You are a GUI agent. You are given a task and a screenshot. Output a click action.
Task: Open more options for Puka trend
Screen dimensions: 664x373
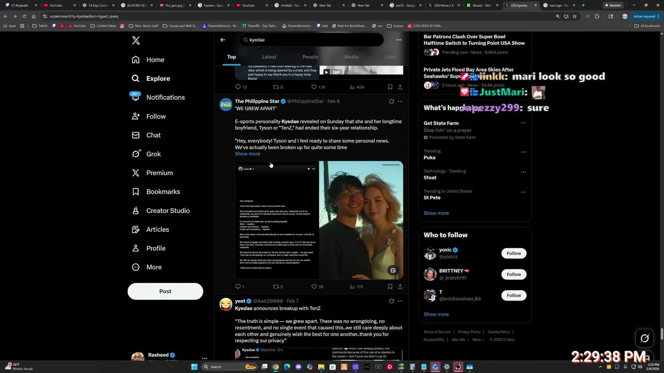(x=523, y=152)
